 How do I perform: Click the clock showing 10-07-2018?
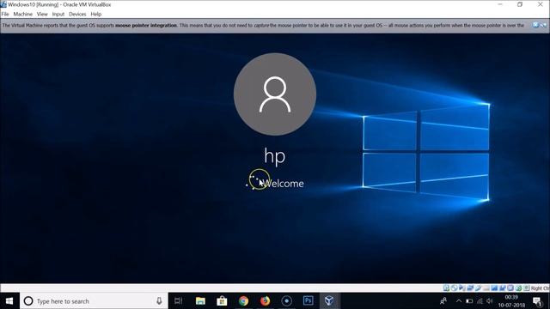click(x=511, y=301)
